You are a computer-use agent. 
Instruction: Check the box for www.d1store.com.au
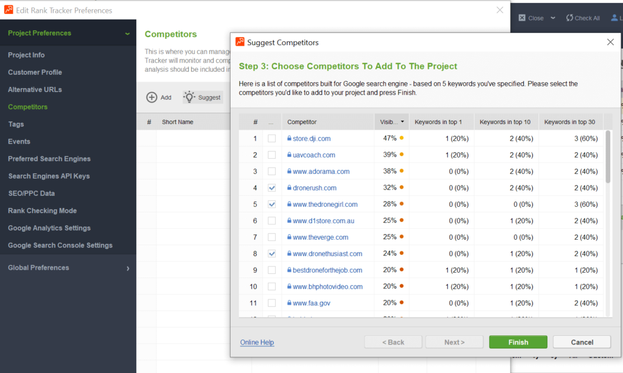[x=272, y=221]
